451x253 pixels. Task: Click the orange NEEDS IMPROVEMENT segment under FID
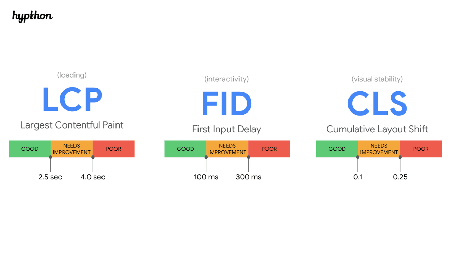[228, 149]
